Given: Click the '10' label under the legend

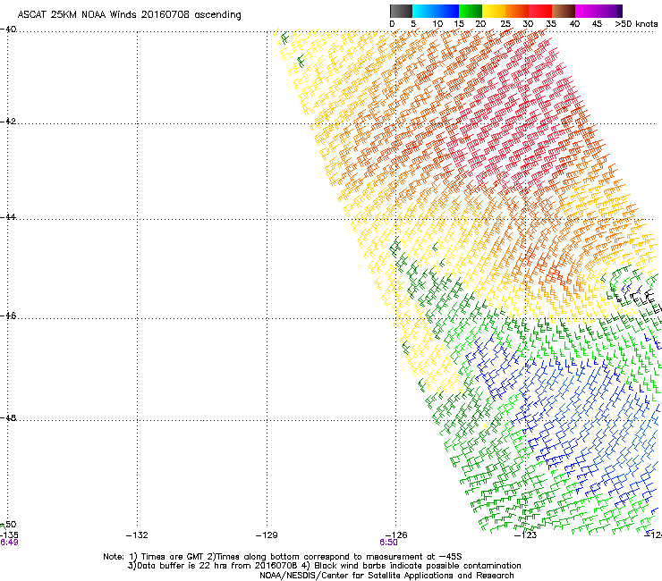Looking at the screenshot, I should [437, 24].
